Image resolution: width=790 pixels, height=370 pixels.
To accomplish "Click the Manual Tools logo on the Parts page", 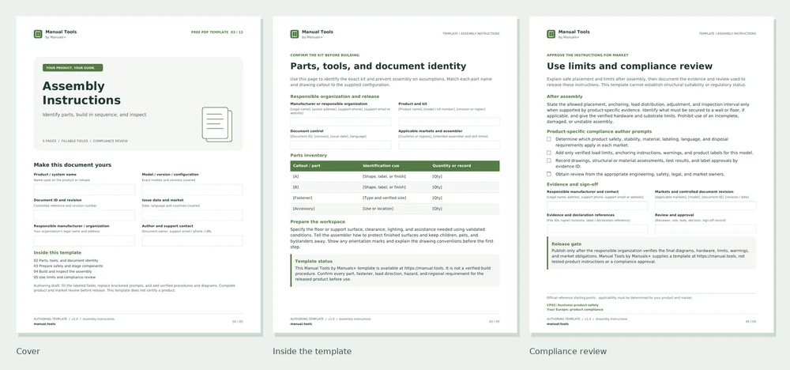I will coord(294,34).
